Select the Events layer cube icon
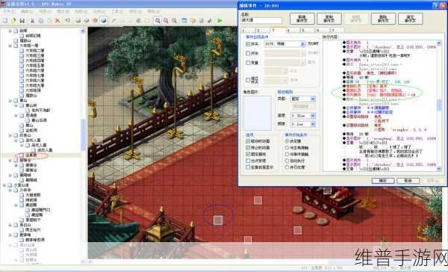This screenshot has width=448, height=272. coord(104,21)
